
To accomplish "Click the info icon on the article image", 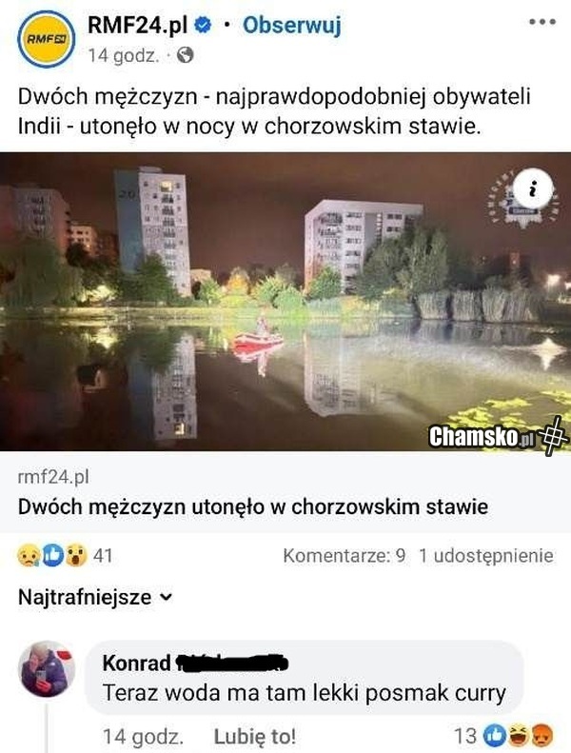I will coord(533,188).
